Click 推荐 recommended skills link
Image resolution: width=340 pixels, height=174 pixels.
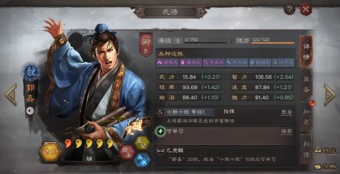click(x=287, y=131)
